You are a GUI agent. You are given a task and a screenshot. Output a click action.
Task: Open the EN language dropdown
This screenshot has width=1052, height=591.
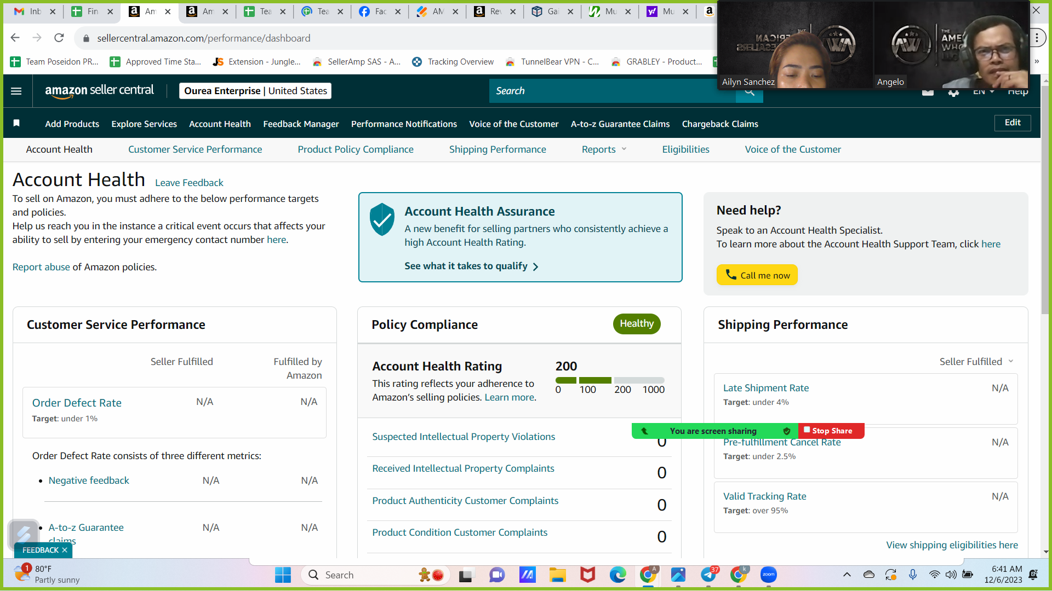click(984, 92)
